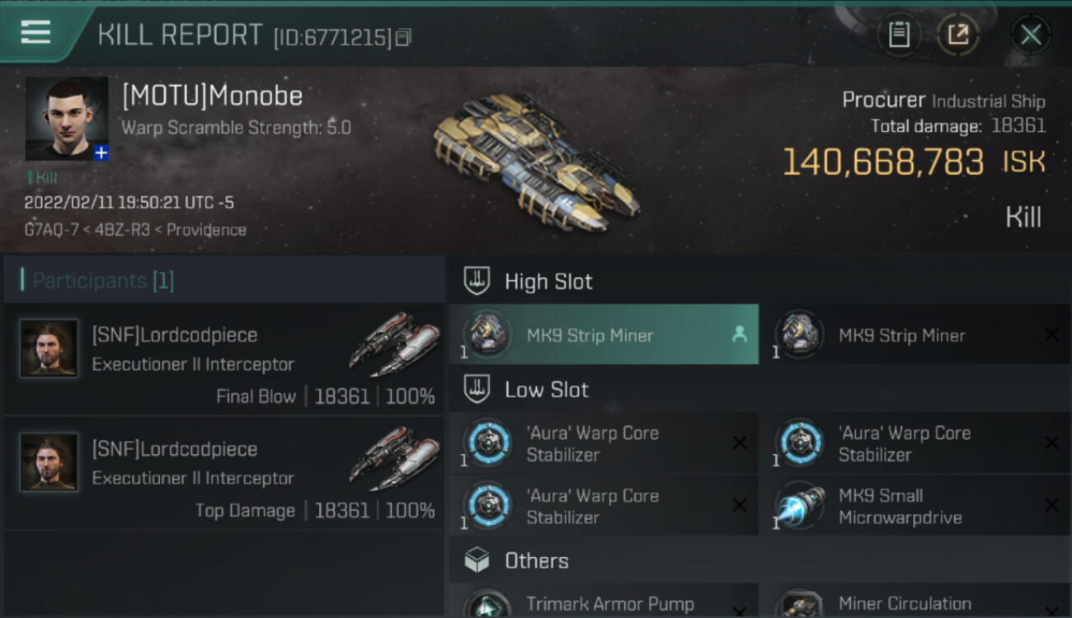Select the MK9 Small Microwarpdrive module

pos(915,506)
